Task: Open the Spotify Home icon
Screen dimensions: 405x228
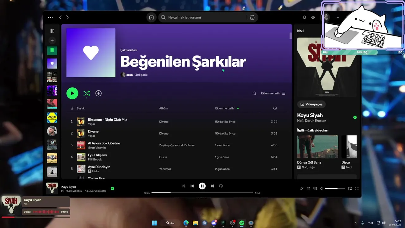Action: [x=152, y=17]
